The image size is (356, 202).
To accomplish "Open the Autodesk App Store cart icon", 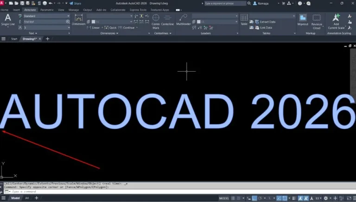I will [283, 3].
